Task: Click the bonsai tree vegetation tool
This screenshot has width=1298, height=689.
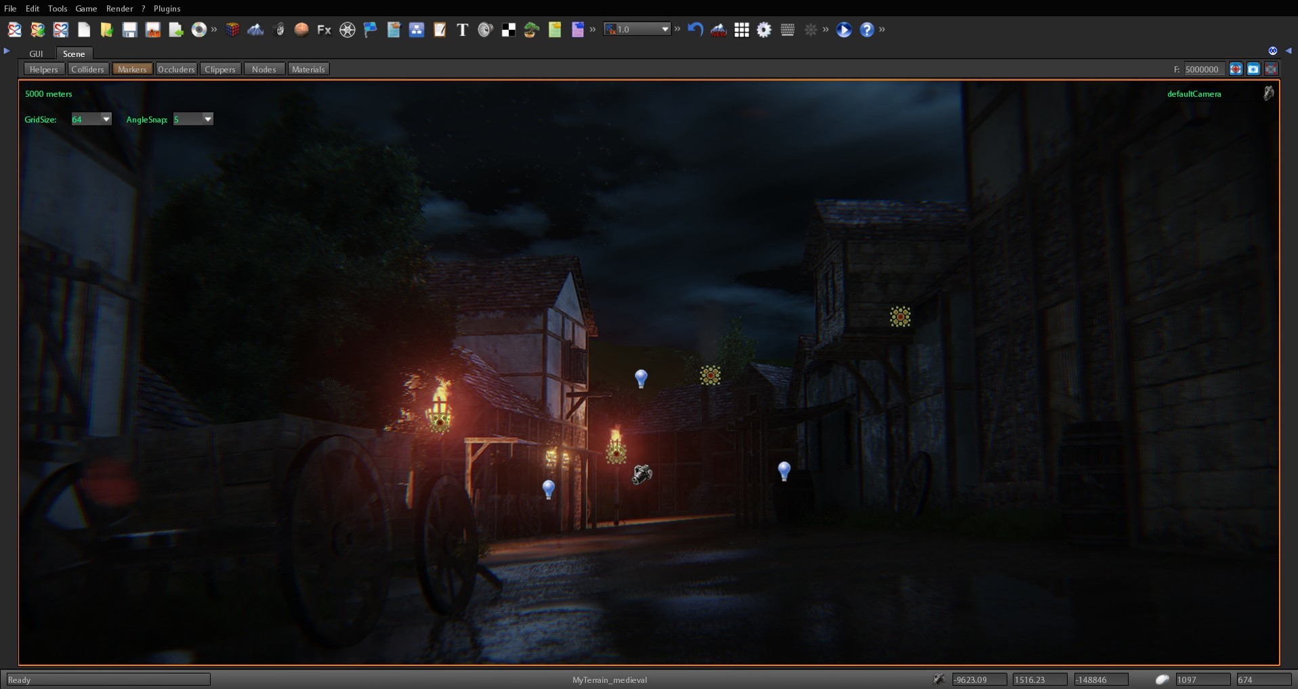Action: pyautogui.click(x=530, y=30)
